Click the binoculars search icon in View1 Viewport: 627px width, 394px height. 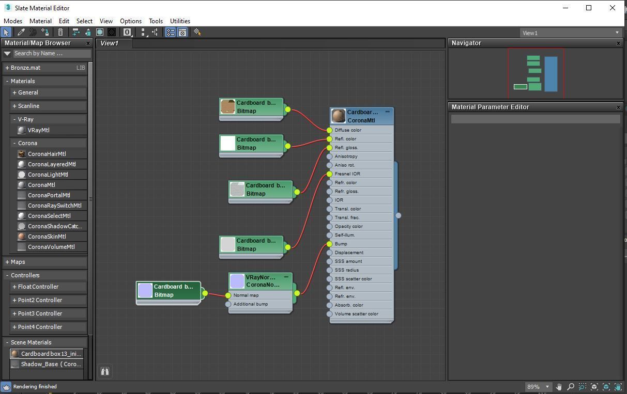[x=105, y=371]
